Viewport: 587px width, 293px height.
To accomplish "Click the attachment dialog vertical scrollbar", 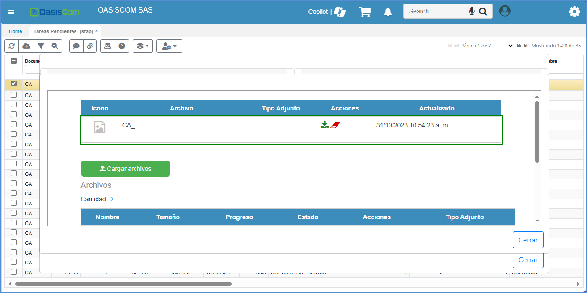I will 537,132.
